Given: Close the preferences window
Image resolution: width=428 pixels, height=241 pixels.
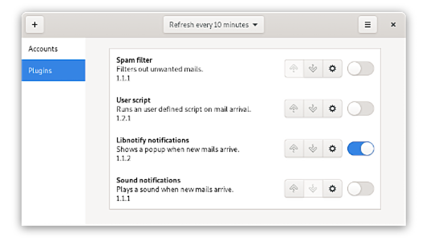Looking at the screenshot, I should click(x=393, y=24).
